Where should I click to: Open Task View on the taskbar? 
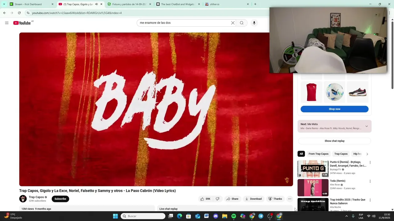coord(171,216)
